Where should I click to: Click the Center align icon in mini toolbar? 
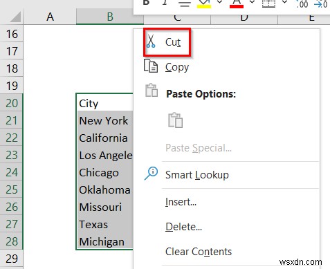click(185, 3)
